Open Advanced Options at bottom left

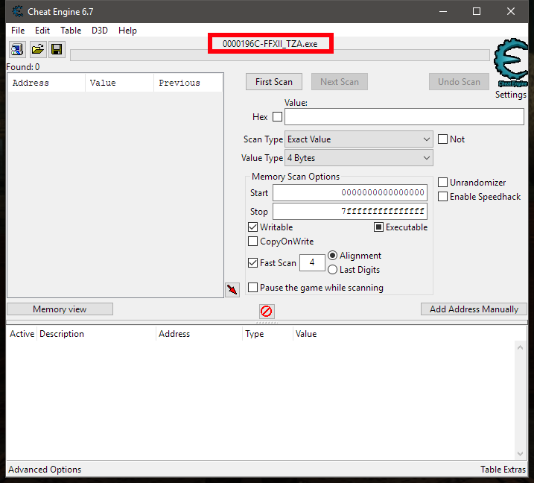coord(45,470)
